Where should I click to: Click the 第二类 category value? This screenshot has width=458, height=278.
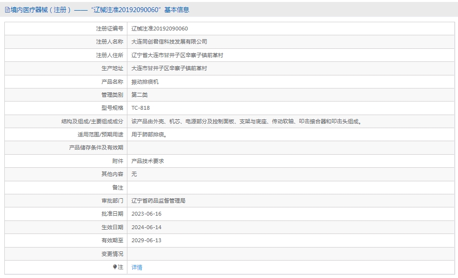tap(139, 95)
